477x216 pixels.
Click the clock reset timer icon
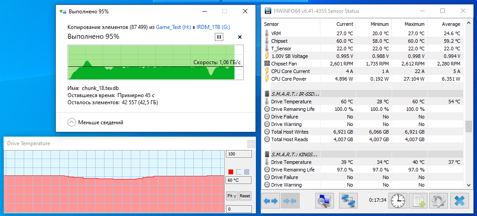coord(398,200)
